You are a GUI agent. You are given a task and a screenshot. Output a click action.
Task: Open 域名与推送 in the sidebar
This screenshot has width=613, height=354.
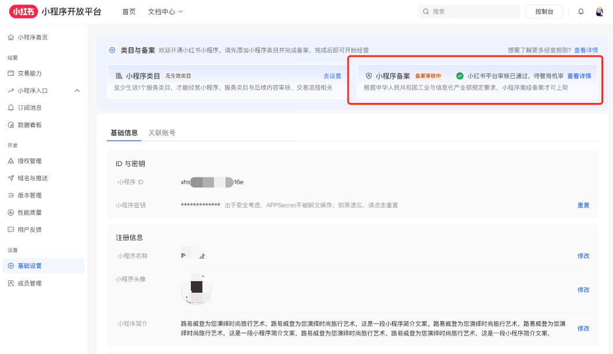(x=32, y=178)
